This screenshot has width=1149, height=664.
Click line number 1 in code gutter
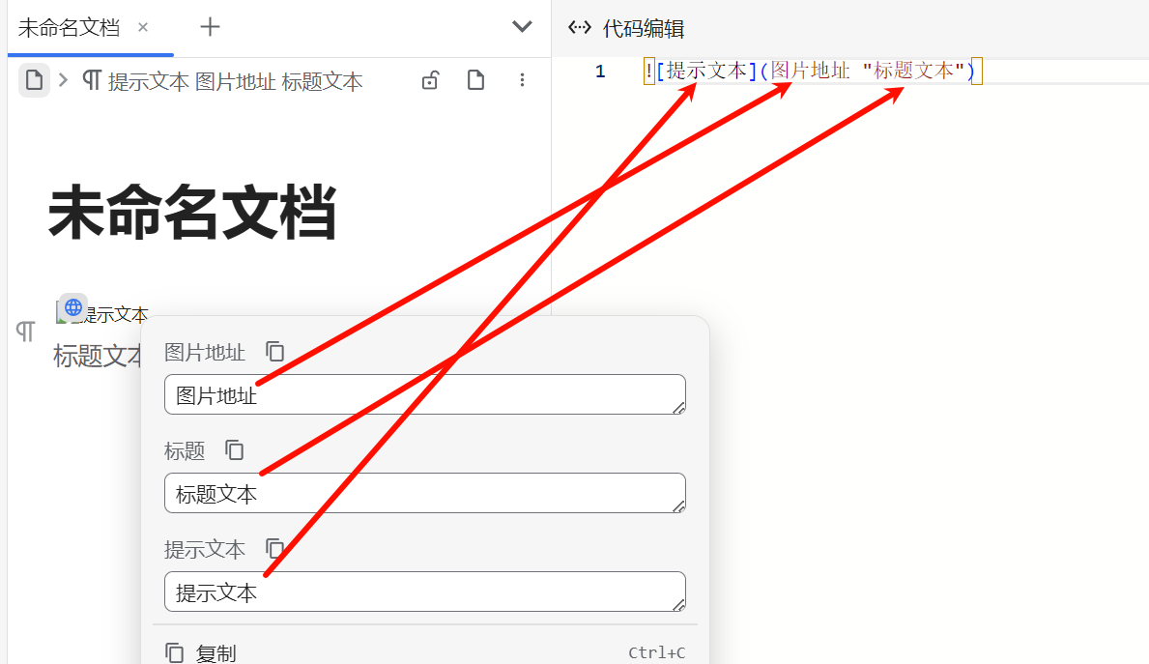tap(600, 72)
